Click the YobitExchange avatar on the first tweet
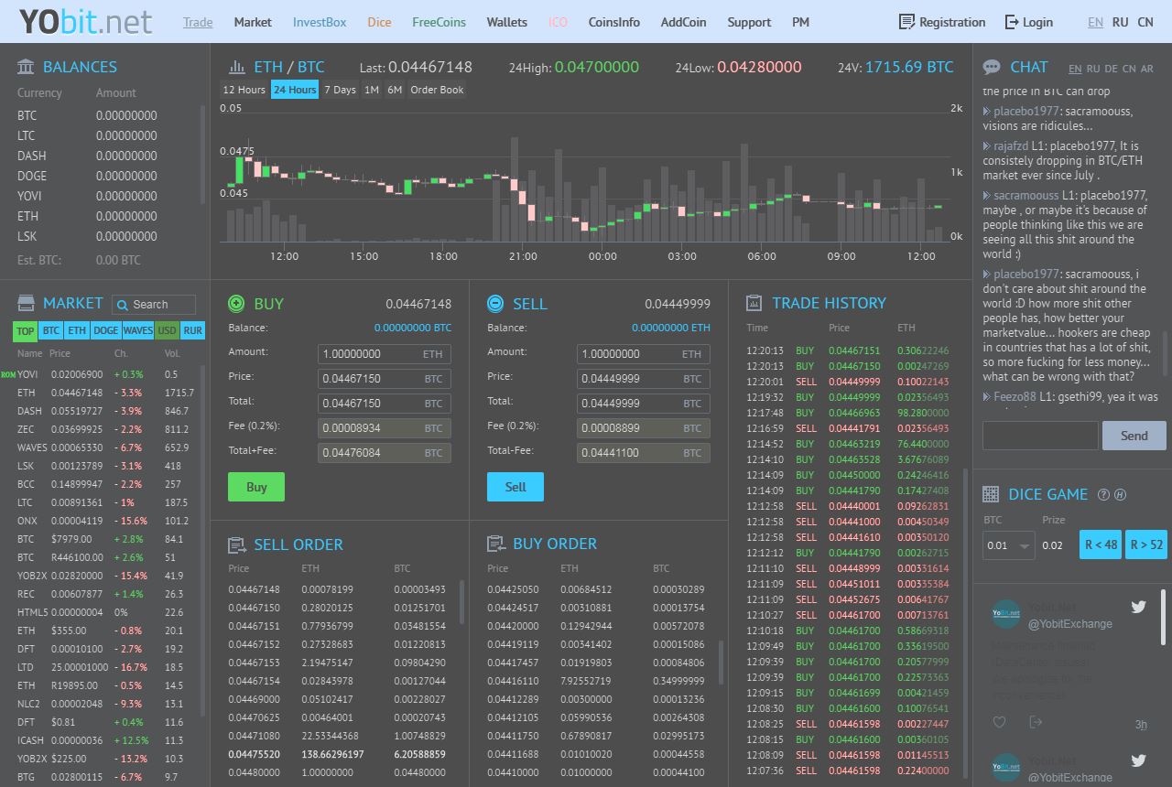This screenshot has width=1172, height=787. (1006, 614)
